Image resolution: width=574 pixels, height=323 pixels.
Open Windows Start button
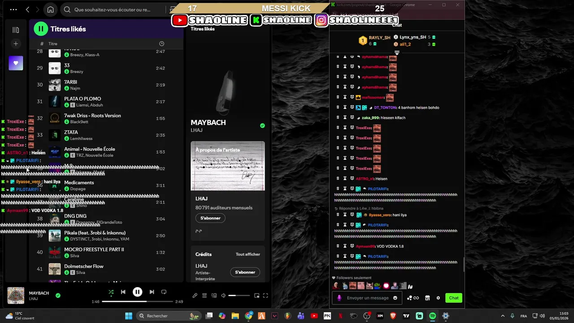coord(129,316)
